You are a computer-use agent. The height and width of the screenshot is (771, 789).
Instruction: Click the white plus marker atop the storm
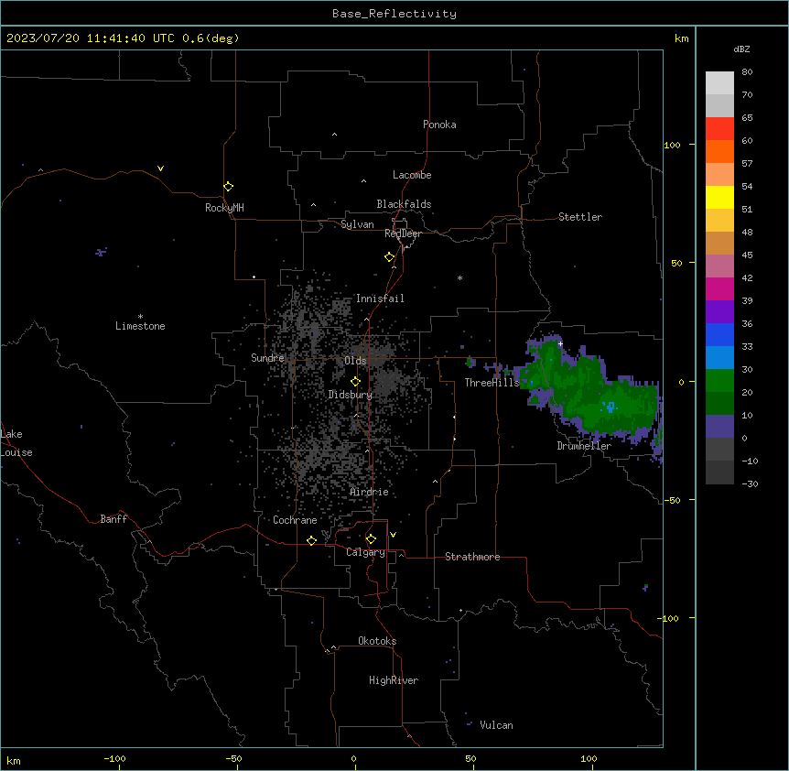point(560,343)
